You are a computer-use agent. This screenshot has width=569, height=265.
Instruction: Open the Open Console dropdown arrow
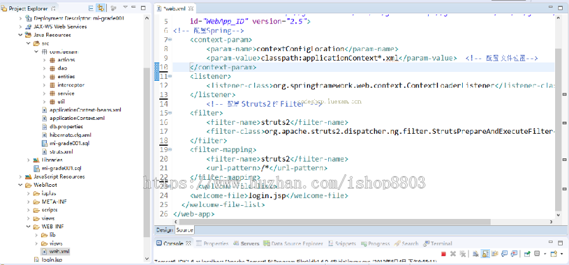click(x=562, y=254)
